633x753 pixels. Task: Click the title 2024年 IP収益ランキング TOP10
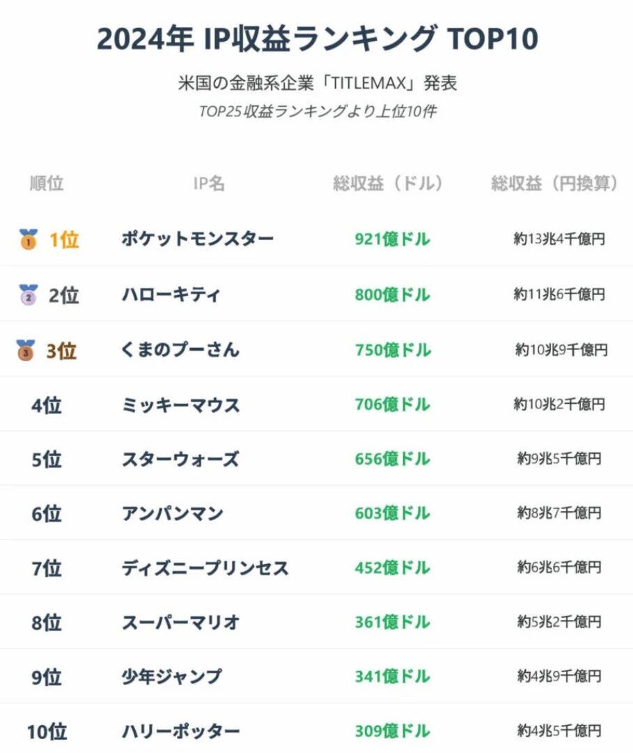tap(317, 40)
